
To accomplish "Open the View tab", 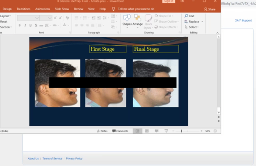I will point(91,9).
